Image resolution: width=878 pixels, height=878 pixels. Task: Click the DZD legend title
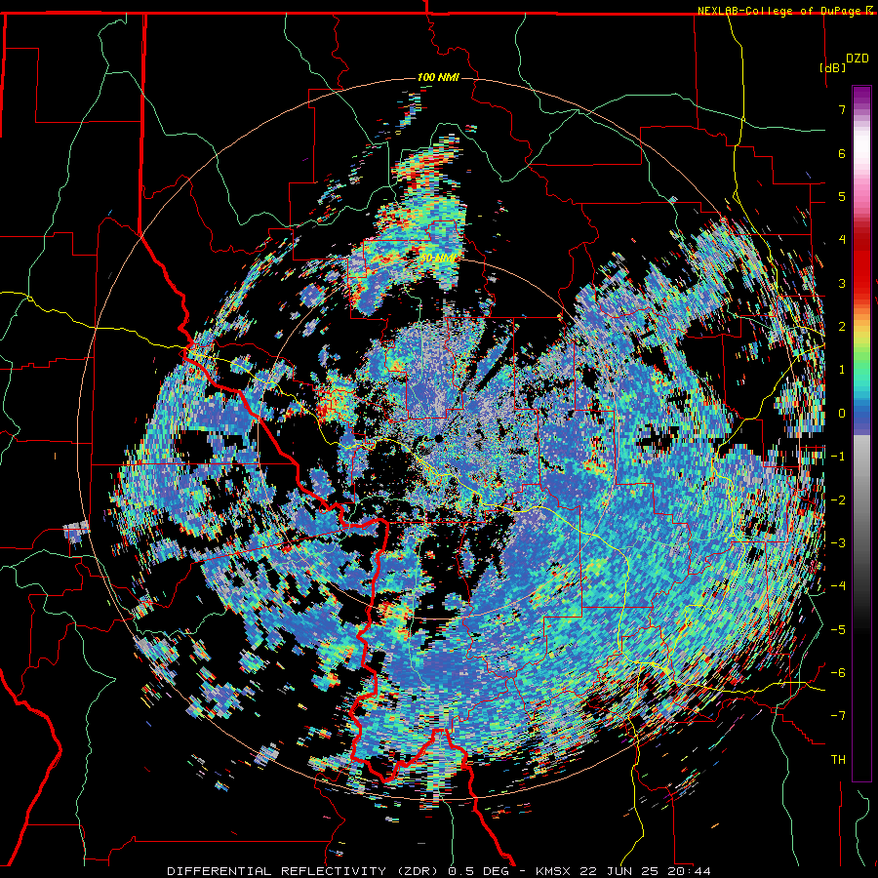pyautogui.click(x=858, y=58)
